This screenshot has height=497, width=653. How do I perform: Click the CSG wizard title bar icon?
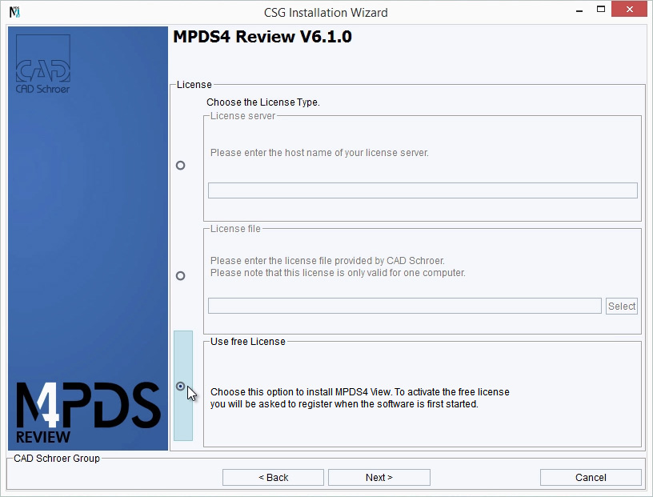[x=15, y=12]
